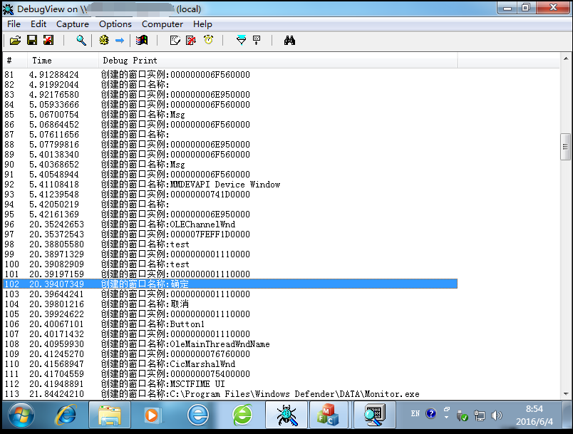Click the # column header

tap(15, 61)
